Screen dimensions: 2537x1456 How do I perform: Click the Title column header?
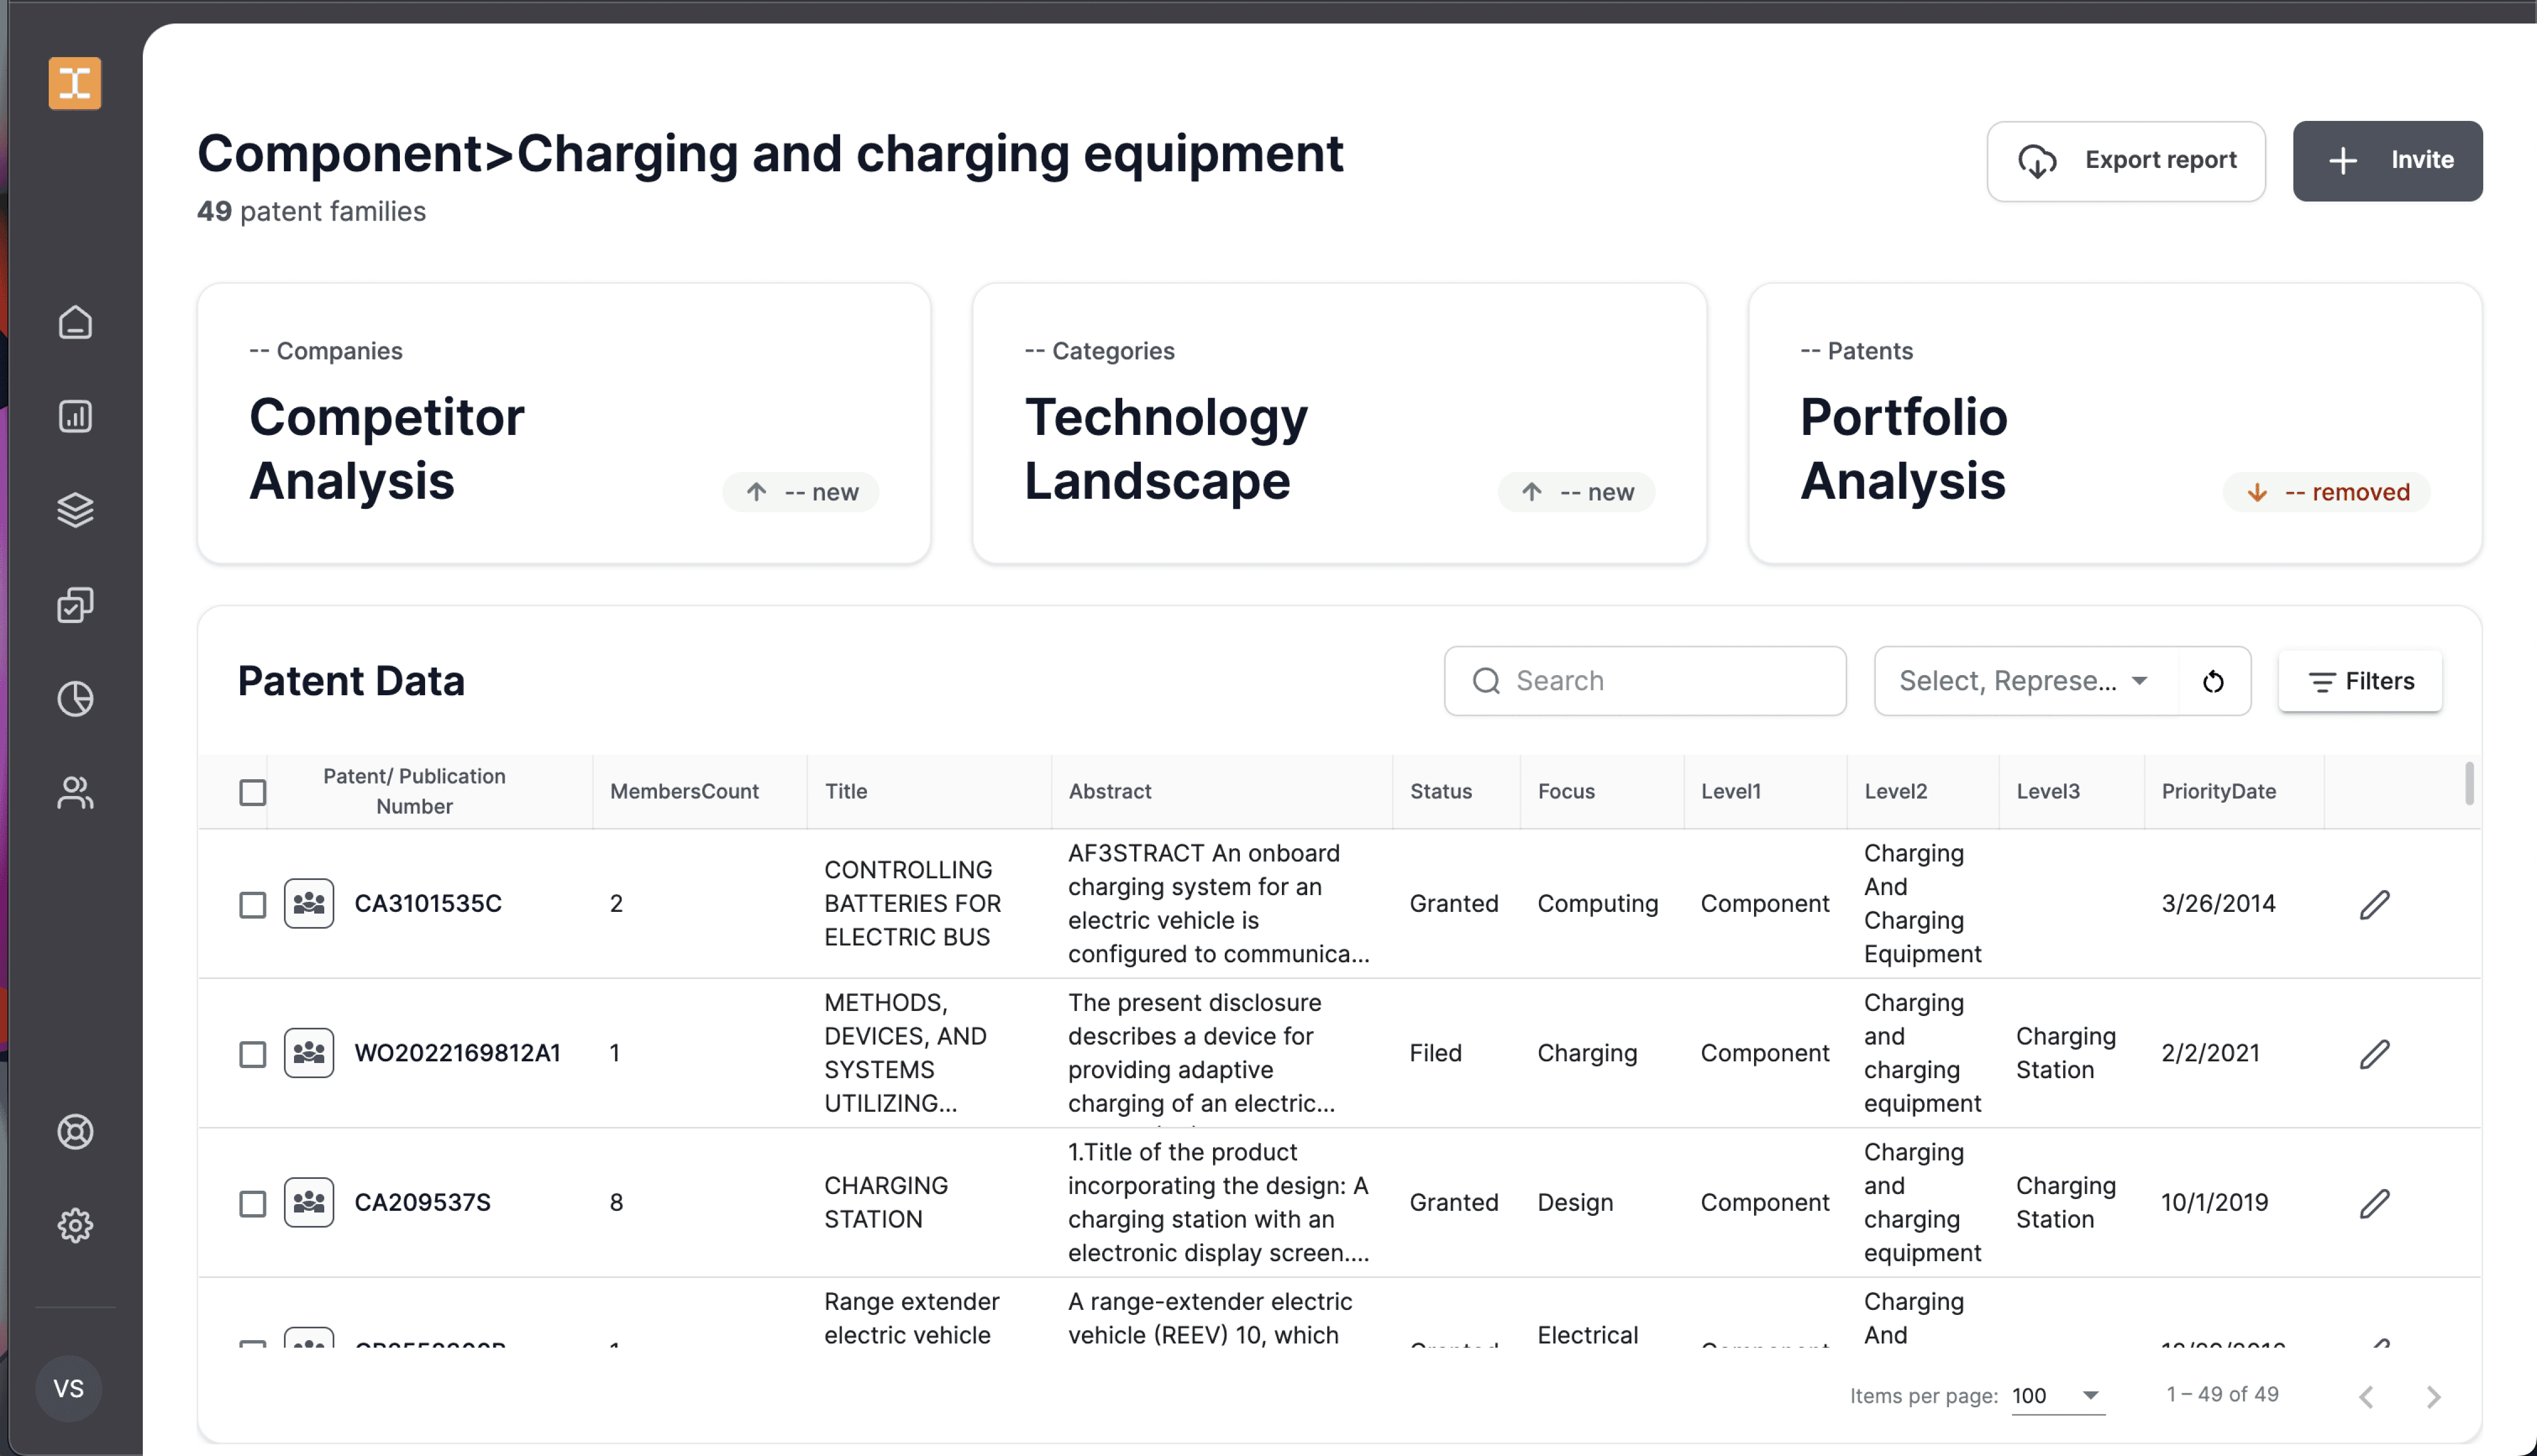point(845,791)
